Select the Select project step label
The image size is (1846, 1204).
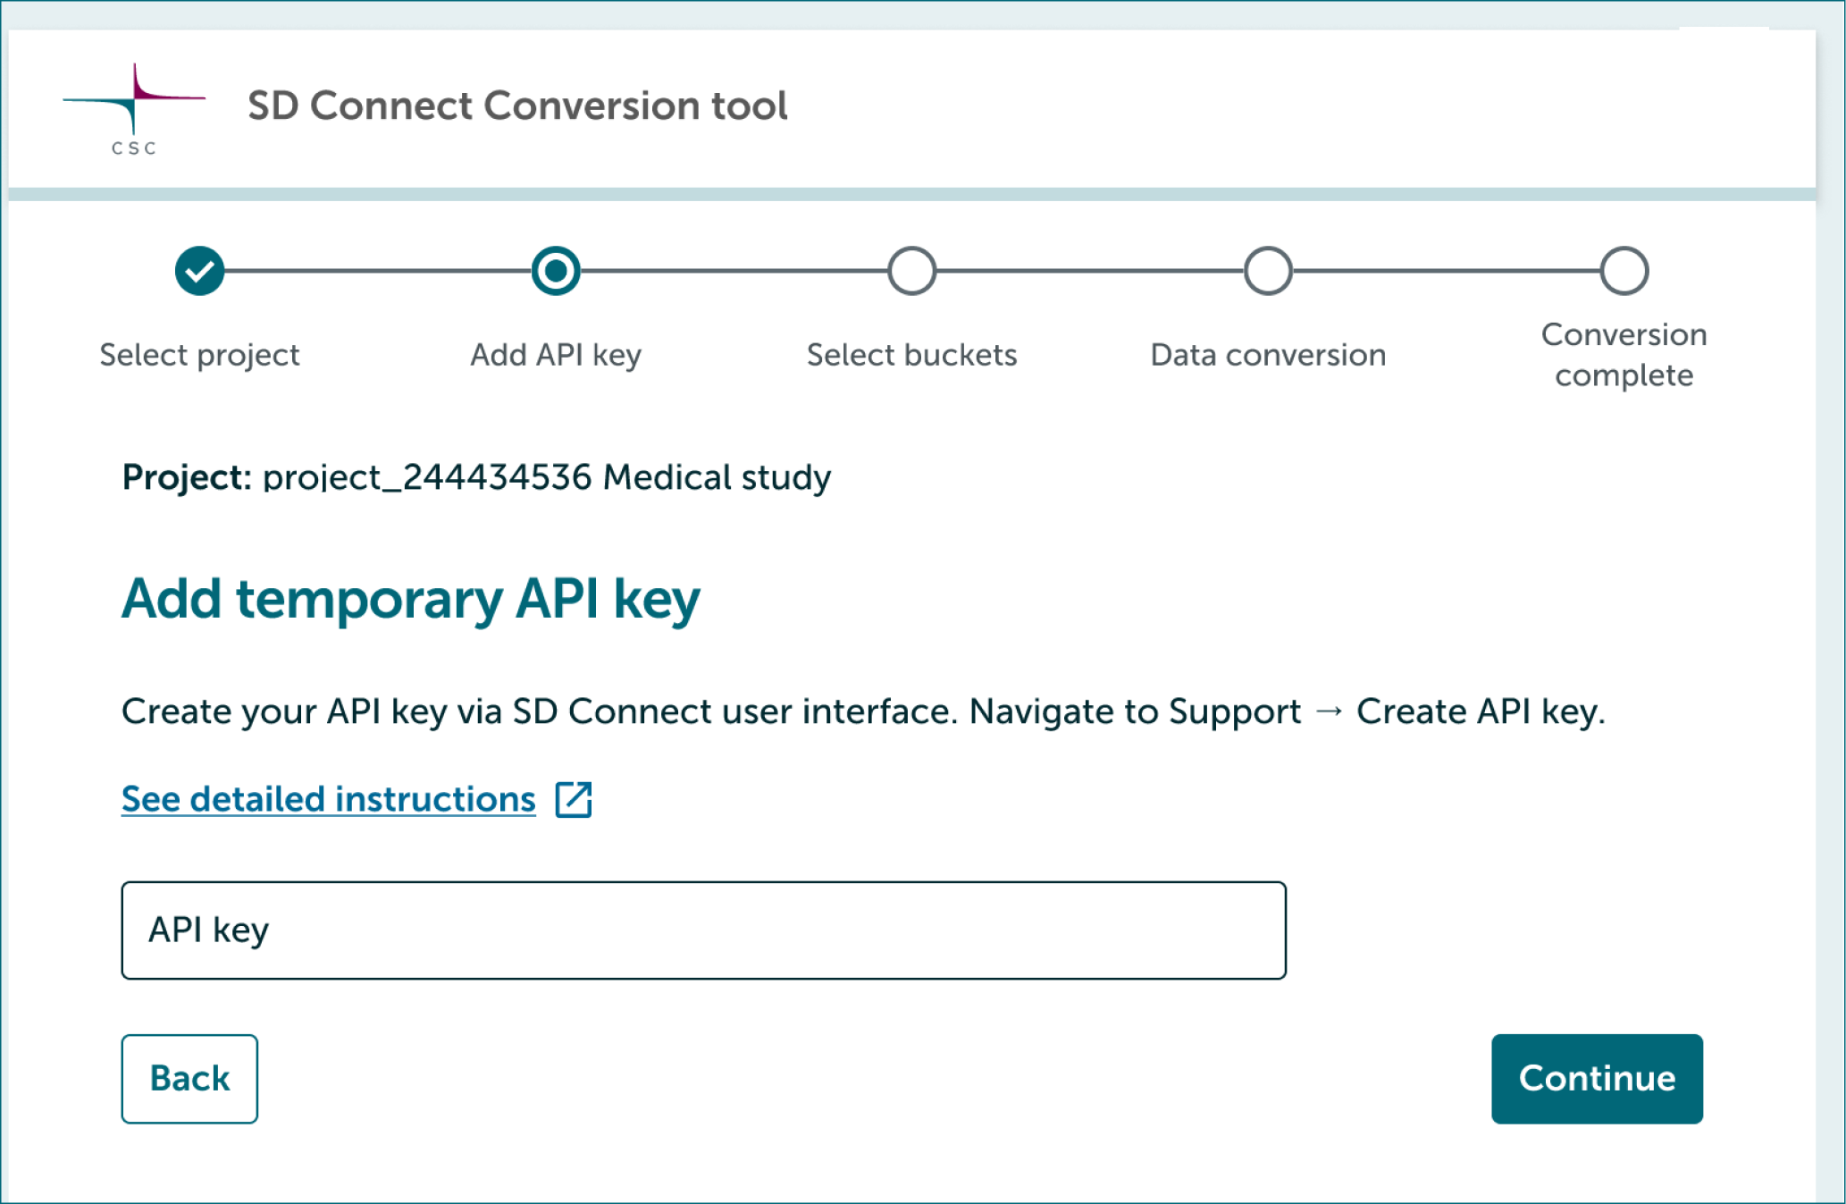(x=198, y=354)
